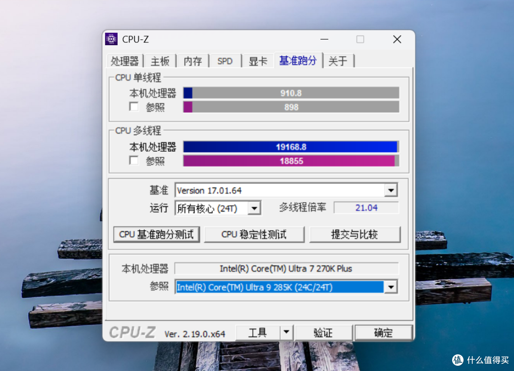Image resolution: width=514 pixels, height=371 pixels.
Task: Click single-thread score bar 910.8
Action: point(291,93)
